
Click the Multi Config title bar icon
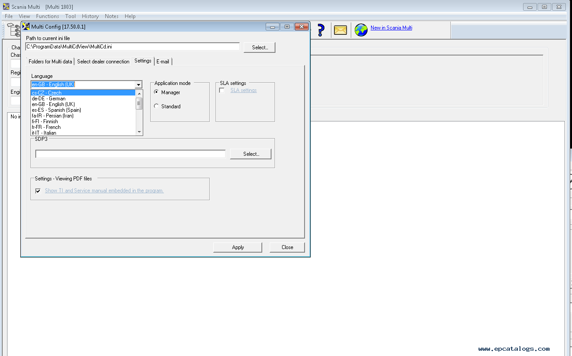coord(26,26)
